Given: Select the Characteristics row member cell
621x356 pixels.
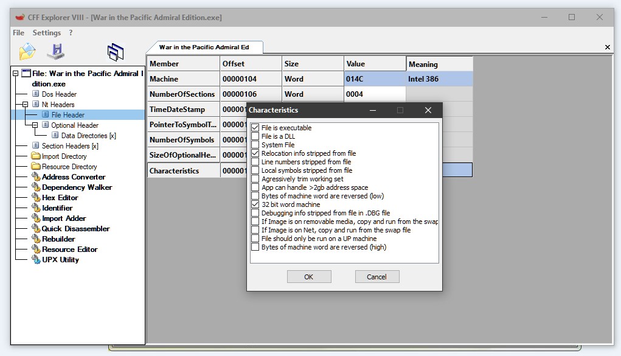Looking at the screenshot, I should (183, 170).
